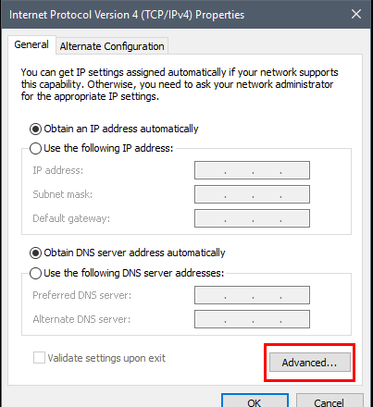Open the Advanced... settings button

pos(310,363)
